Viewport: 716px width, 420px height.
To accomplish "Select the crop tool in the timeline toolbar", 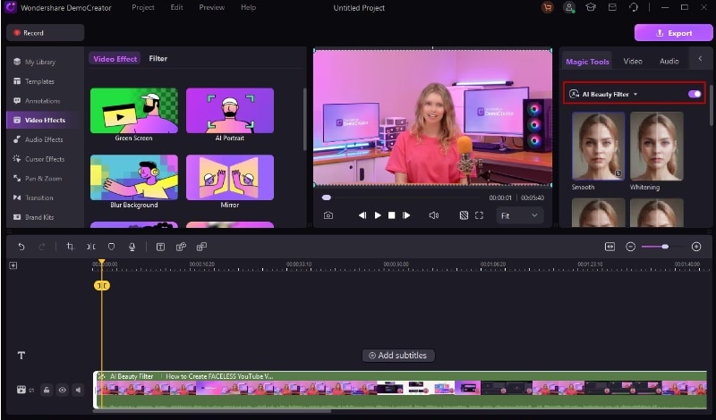I will click(70, 247).
